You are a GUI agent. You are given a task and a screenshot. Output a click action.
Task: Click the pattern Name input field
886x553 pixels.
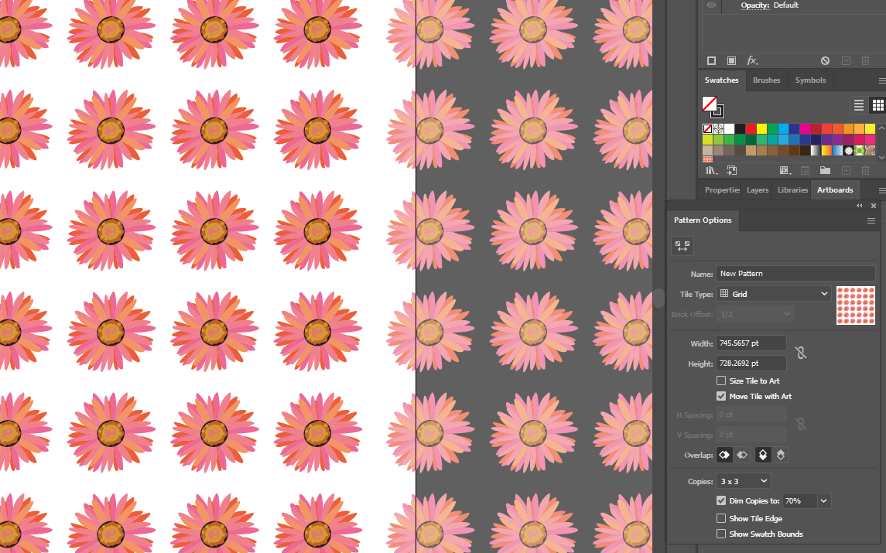click(795, 273)
